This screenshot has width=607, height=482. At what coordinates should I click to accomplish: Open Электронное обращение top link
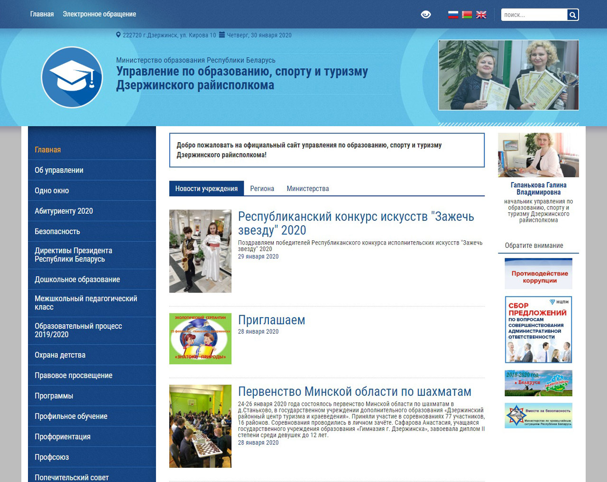(99, 14)
